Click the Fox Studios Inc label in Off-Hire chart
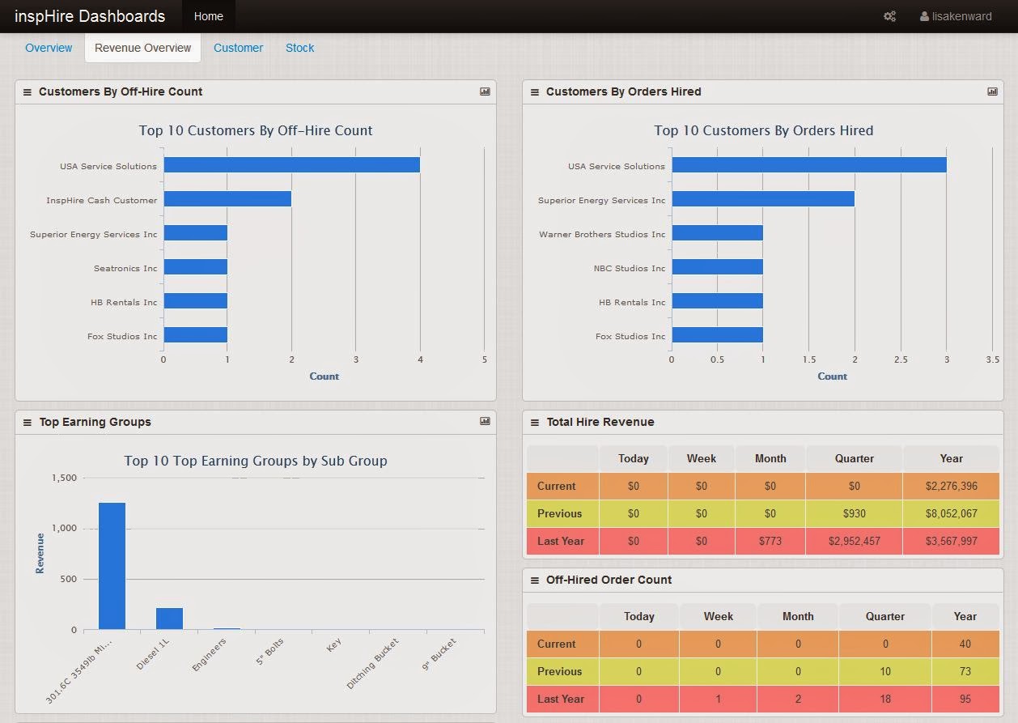 click(x=122, y=336)
